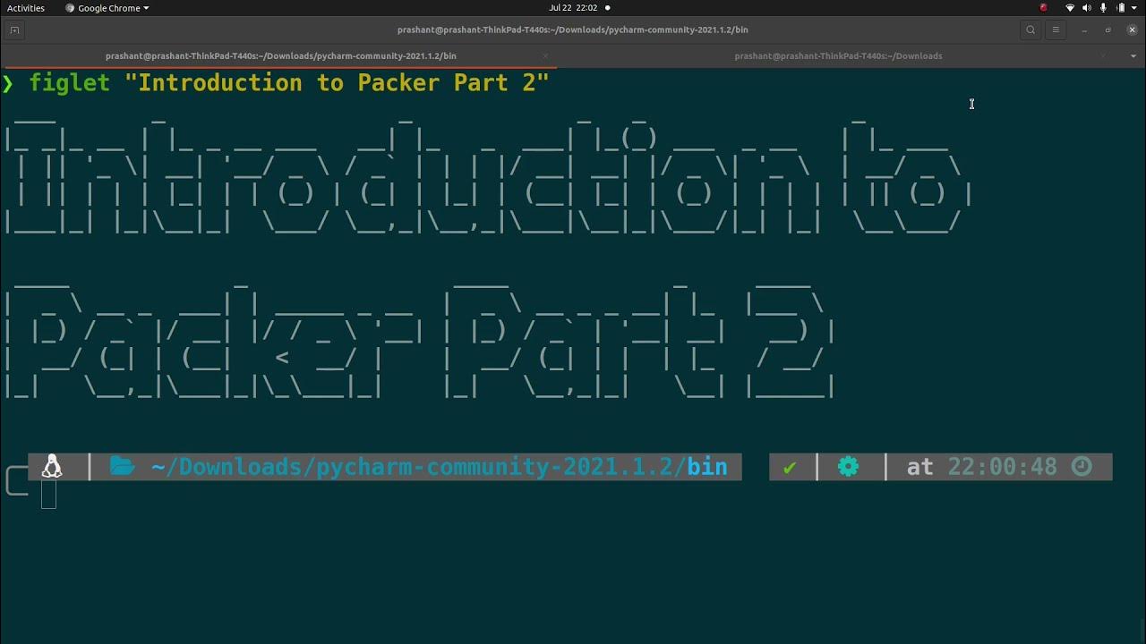This screenshot has width=1146, height=644.
Task: Click the terminal window title text
Action: 573,30
